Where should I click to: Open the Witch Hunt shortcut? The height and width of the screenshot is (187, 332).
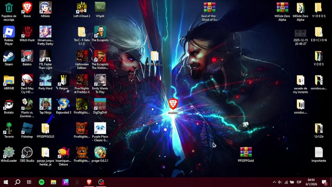(x=27, y=34)
